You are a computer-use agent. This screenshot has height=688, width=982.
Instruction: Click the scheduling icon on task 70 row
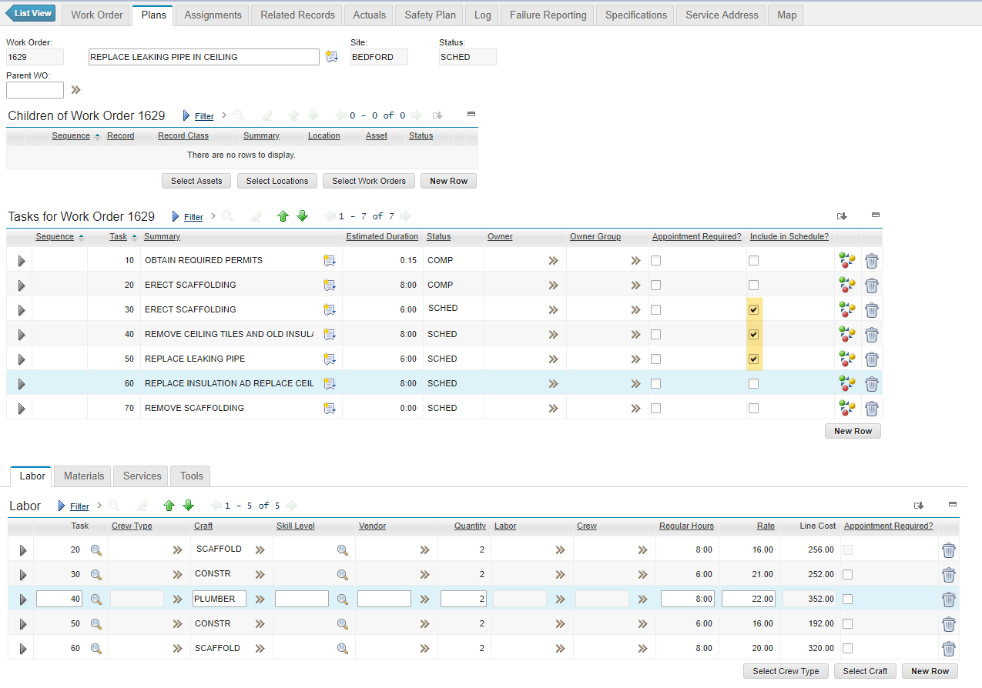pyautogui.click(x=846, y=408)
